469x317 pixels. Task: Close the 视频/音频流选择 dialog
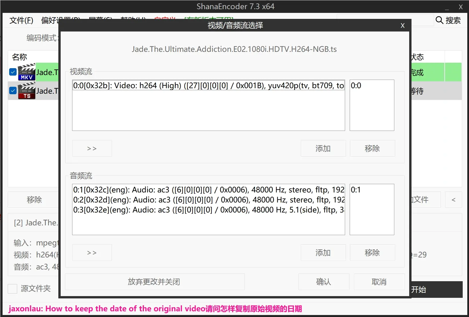pos(403,25)
